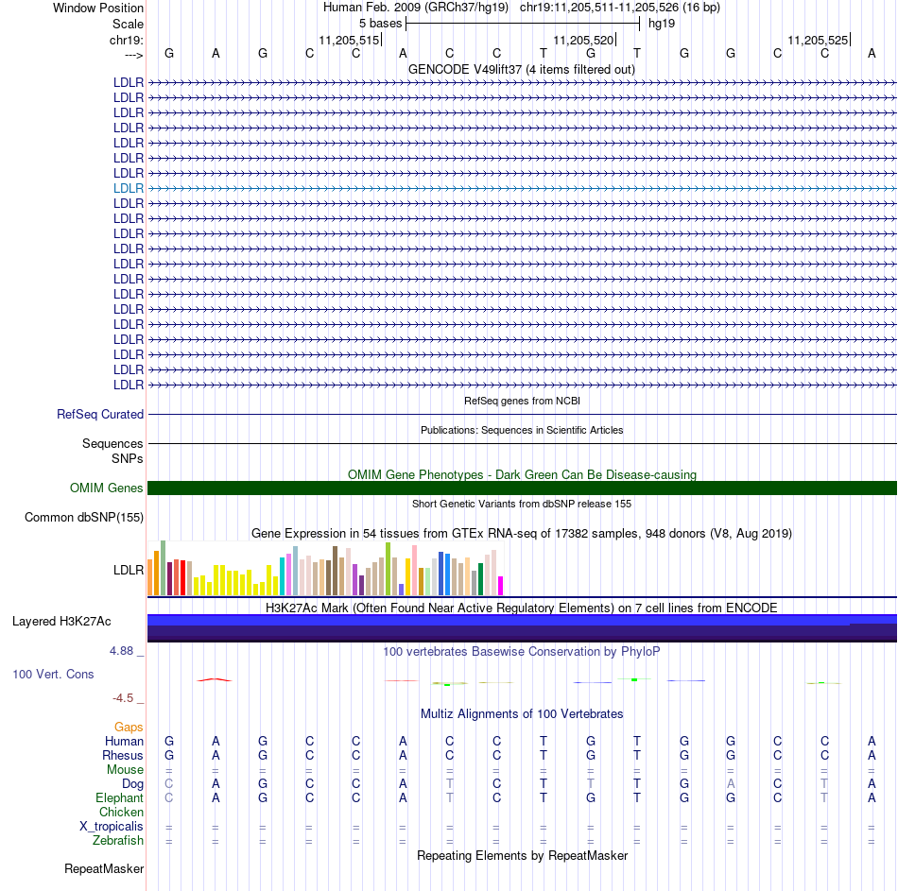The image size is (898, 891).
Task: Click the Zebrafish alignment row label
Action: [118, 841]
